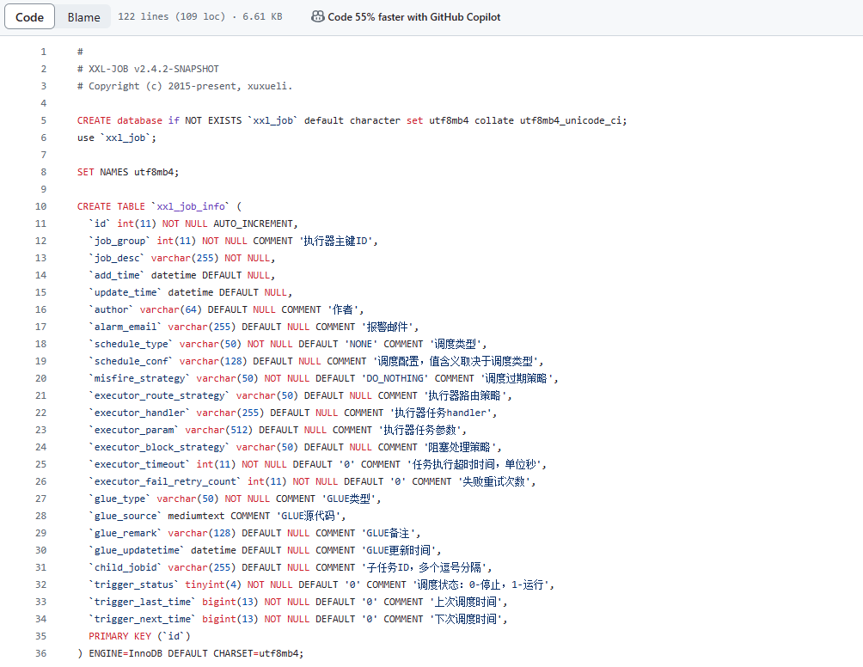The image size is (863, 667).
Task: Click the `trigger_last_time` column name
Action: [x=142, y=602]
